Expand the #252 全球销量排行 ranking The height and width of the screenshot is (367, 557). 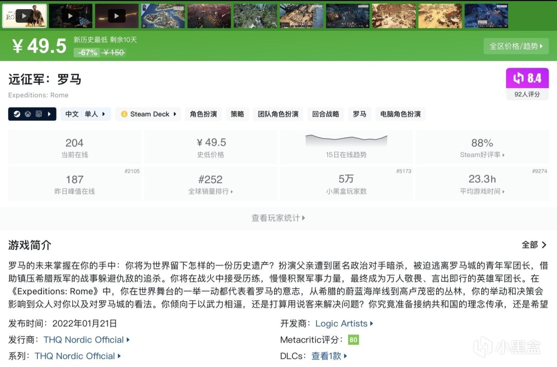tap(211, 184)
